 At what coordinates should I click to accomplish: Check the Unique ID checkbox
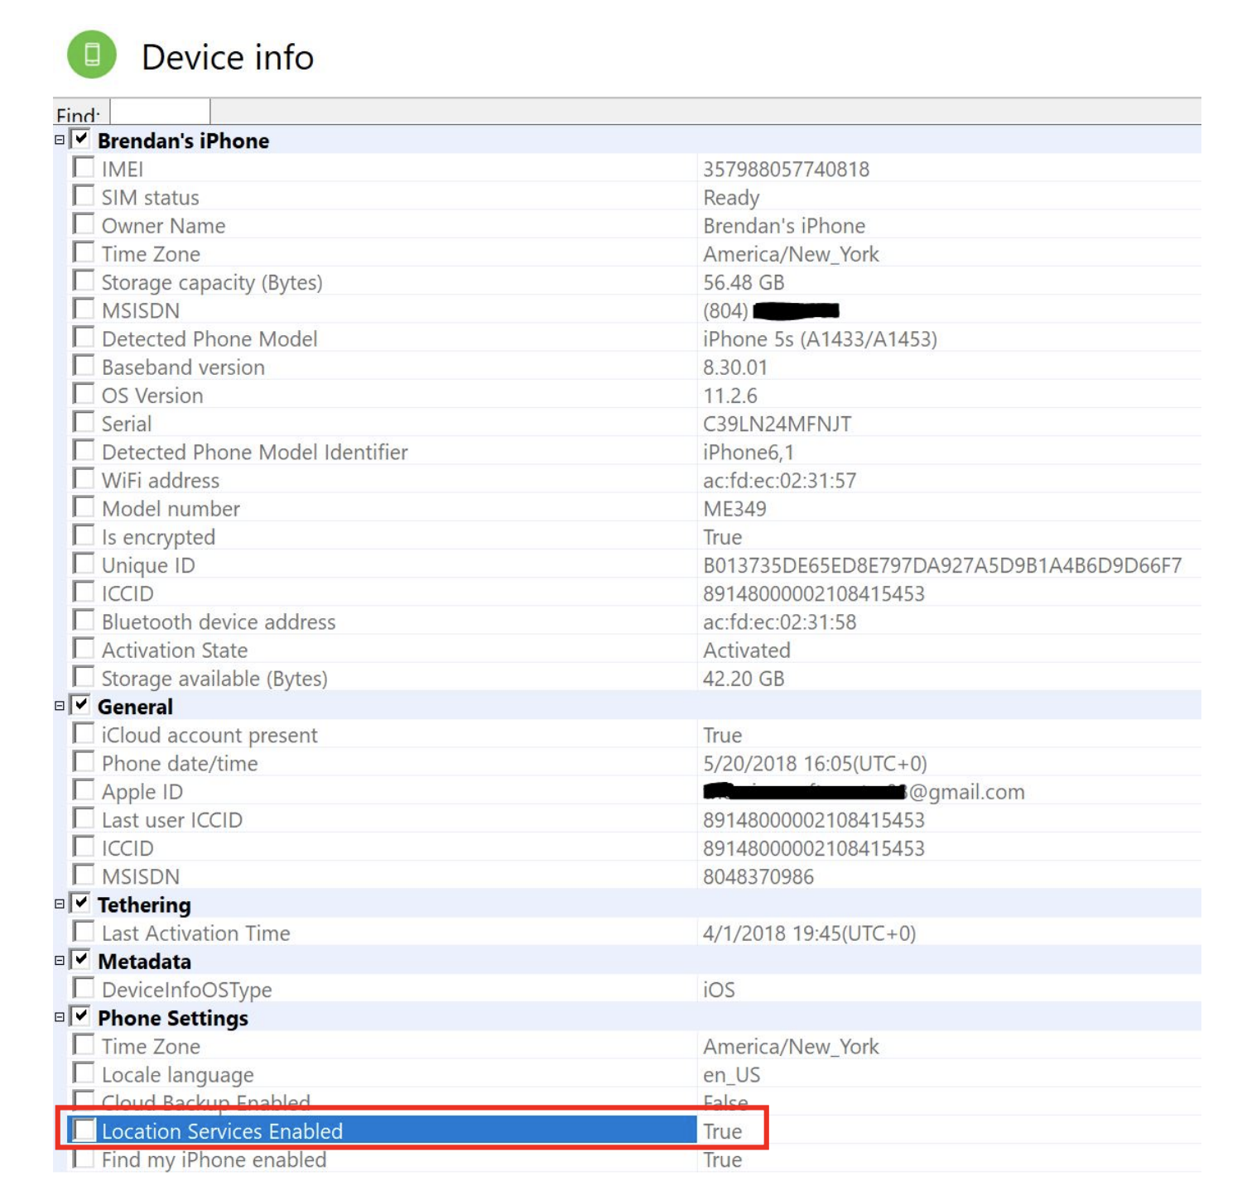click(x=84, y=564)
